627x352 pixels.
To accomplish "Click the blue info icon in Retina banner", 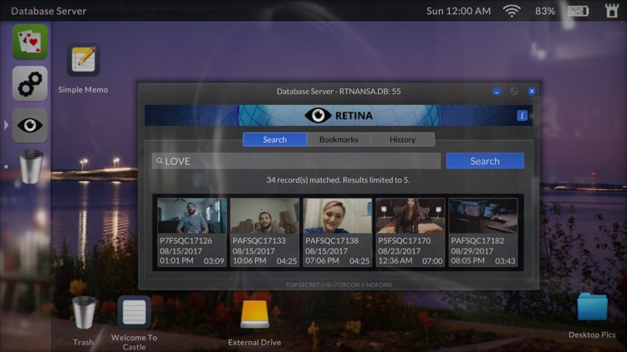I will [x=522, y=115].
